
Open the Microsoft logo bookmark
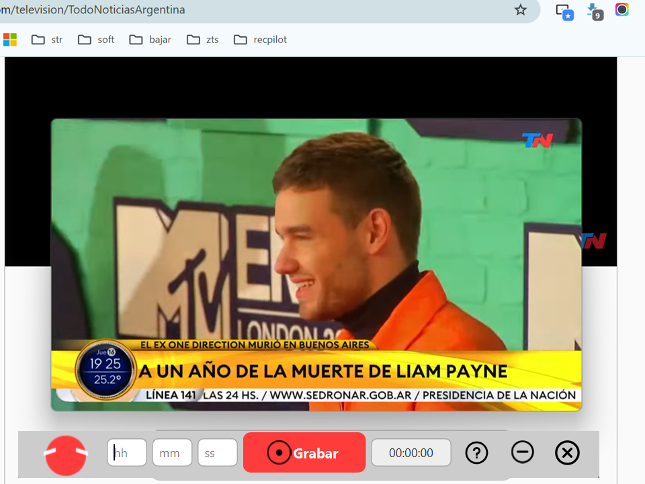point(10,40)
